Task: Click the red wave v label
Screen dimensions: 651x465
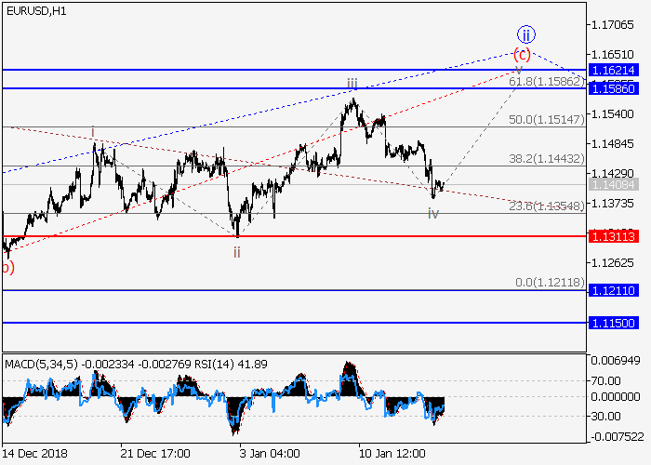Action: coord(519,69)
